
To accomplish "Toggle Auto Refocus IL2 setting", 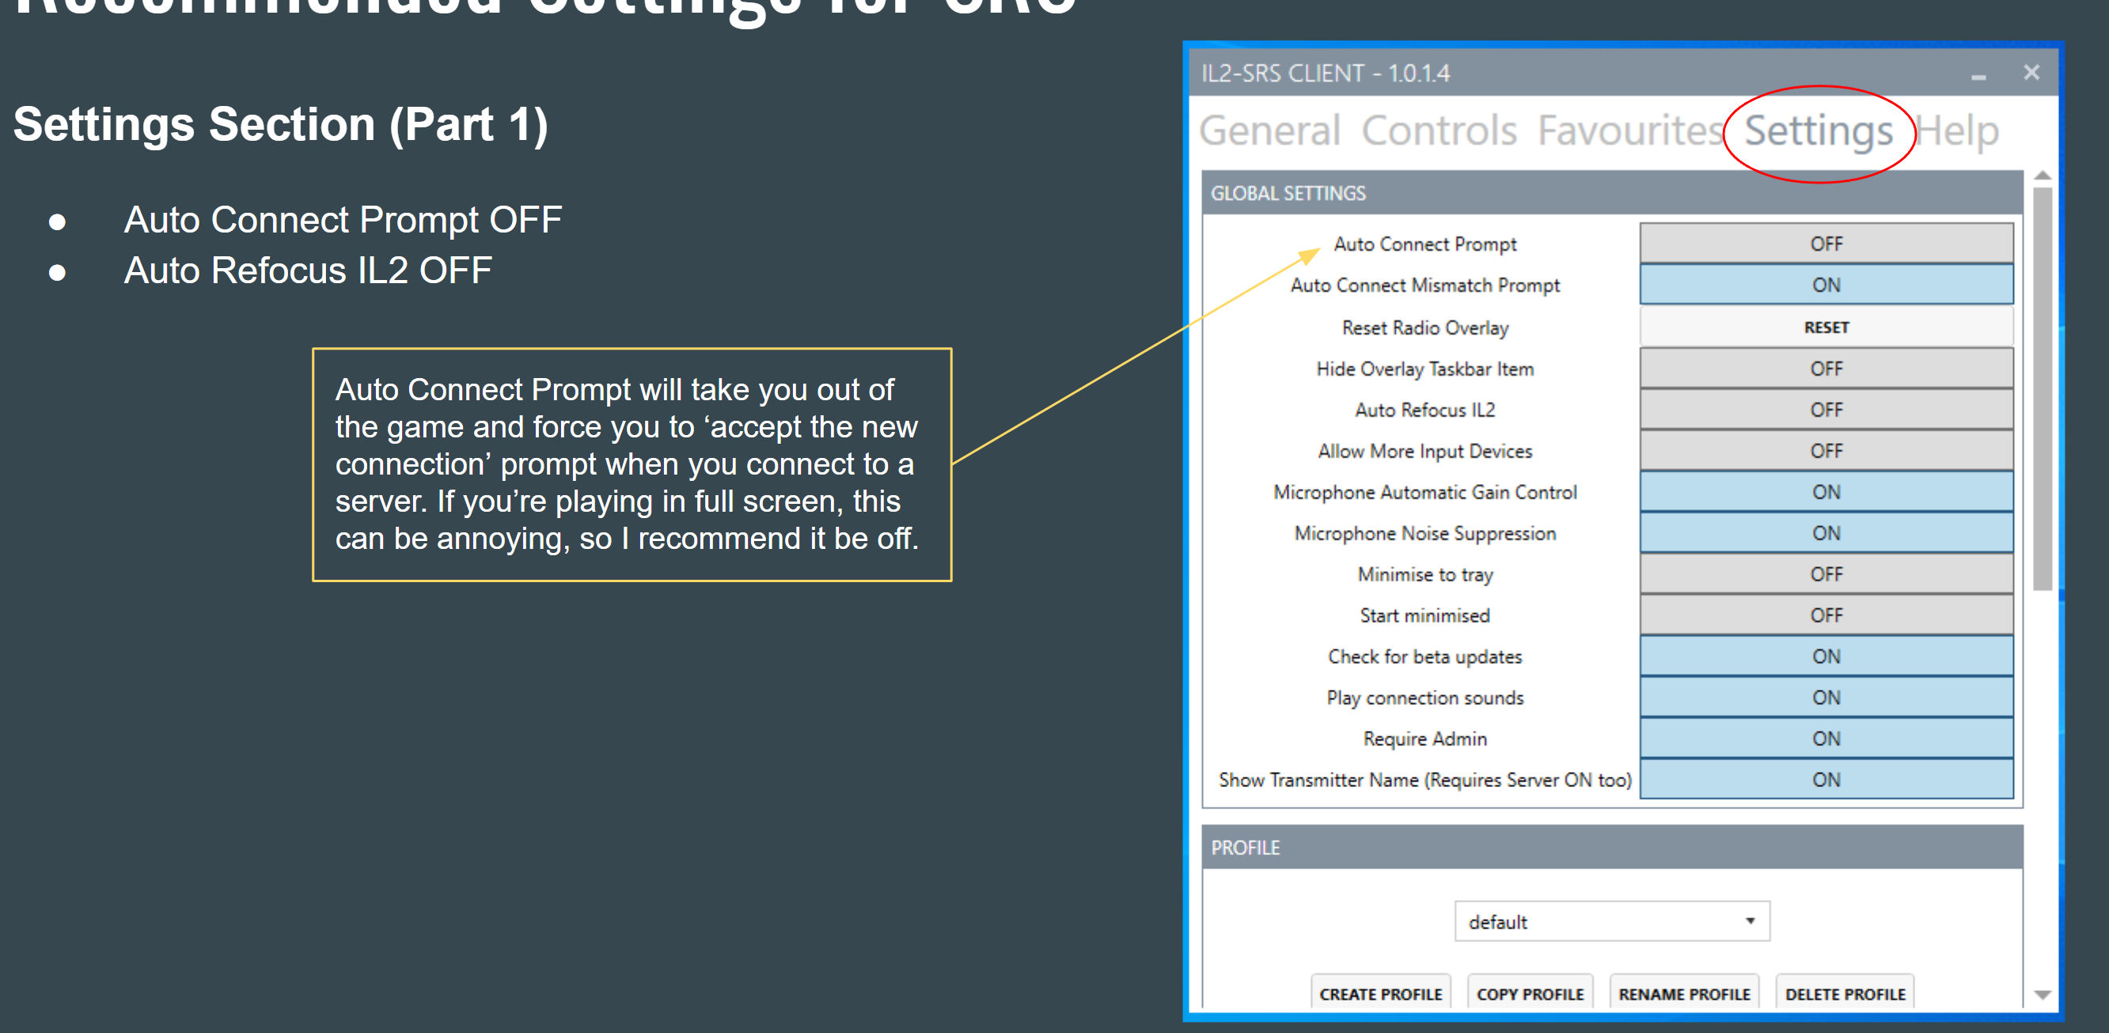I will tap(1826, 409).
